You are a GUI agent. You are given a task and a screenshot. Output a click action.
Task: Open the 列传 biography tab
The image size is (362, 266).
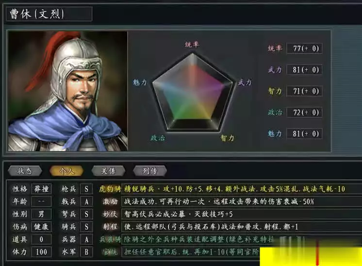click(x=150, y=171)
